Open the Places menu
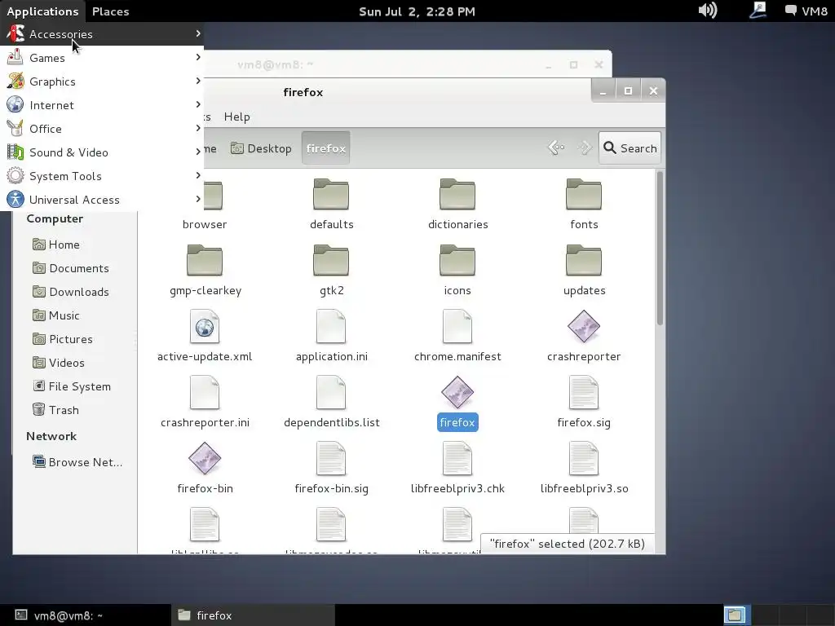 pyautogui.click(x=110, y=11)
